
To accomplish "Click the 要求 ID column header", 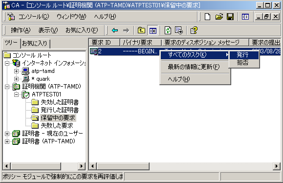I will [x=104, y=43].
